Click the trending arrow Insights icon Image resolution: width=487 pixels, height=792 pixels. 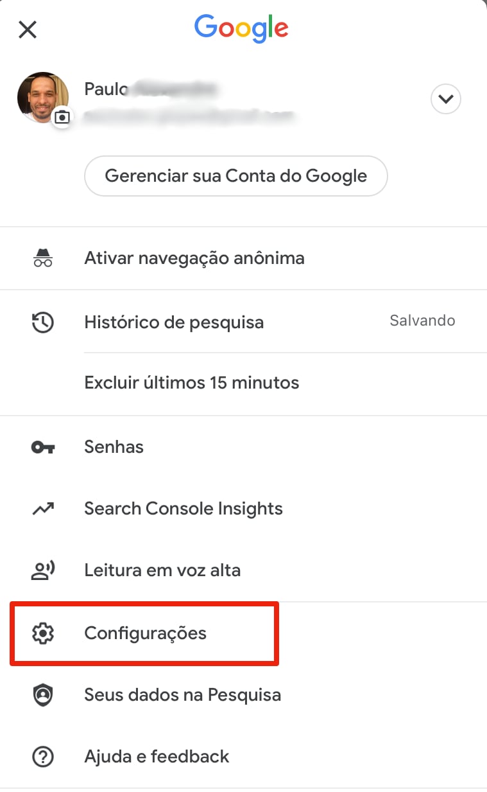coord(43,509)
